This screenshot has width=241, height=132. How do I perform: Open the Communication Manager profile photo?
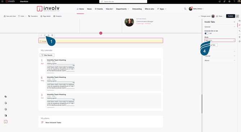(x=129, y=22)
